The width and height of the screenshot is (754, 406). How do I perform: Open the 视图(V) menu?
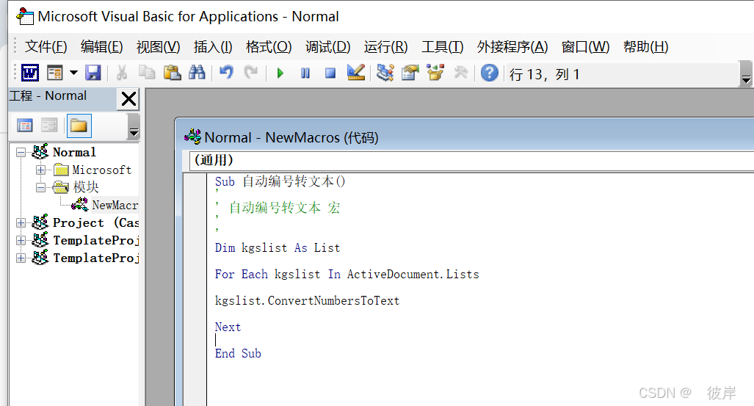[158, 47]
